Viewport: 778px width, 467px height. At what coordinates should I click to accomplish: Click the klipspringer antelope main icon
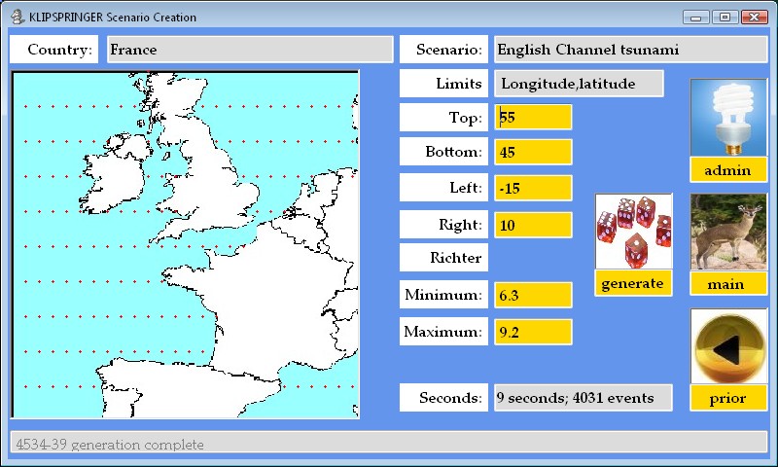click(x=728, y=232)
